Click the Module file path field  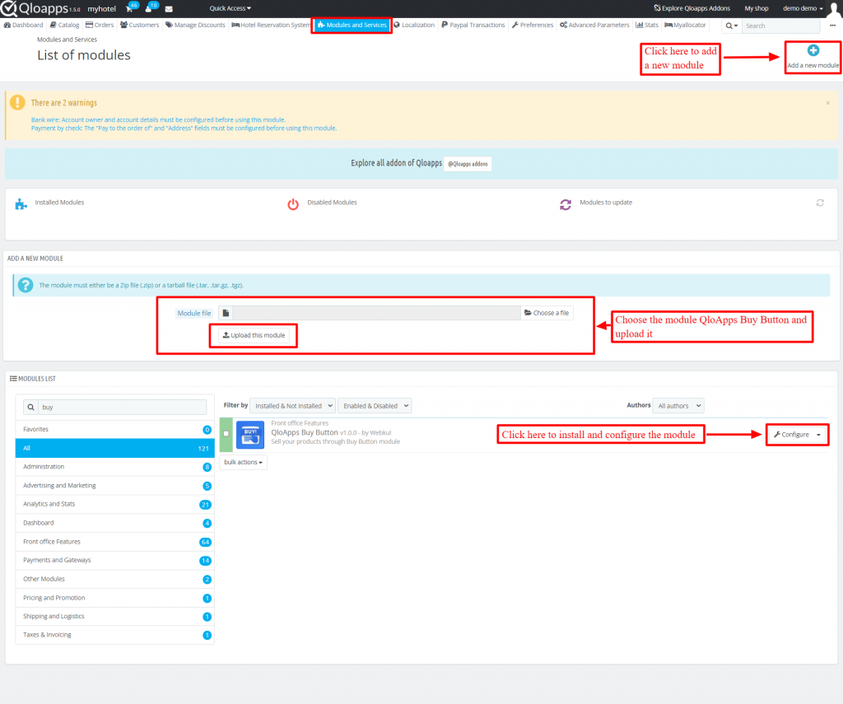[x=376, y=313]
